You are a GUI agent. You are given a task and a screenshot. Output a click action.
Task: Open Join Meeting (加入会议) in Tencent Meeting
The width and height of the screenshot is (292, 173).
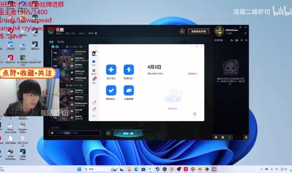pos(111,70)
